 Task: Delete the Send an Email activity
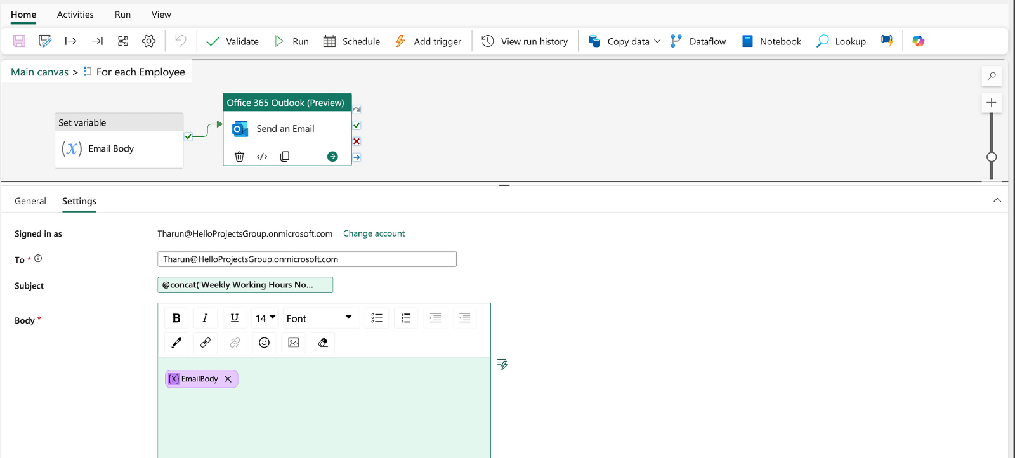point(239,157)
